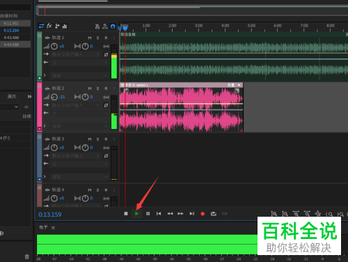Select file row with duration 9:15.284
The image size is (348, 262).
pyautogui.click(x=15, y=31)
